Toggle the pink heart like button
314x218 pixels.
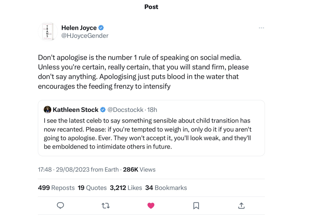pos(151,206)
